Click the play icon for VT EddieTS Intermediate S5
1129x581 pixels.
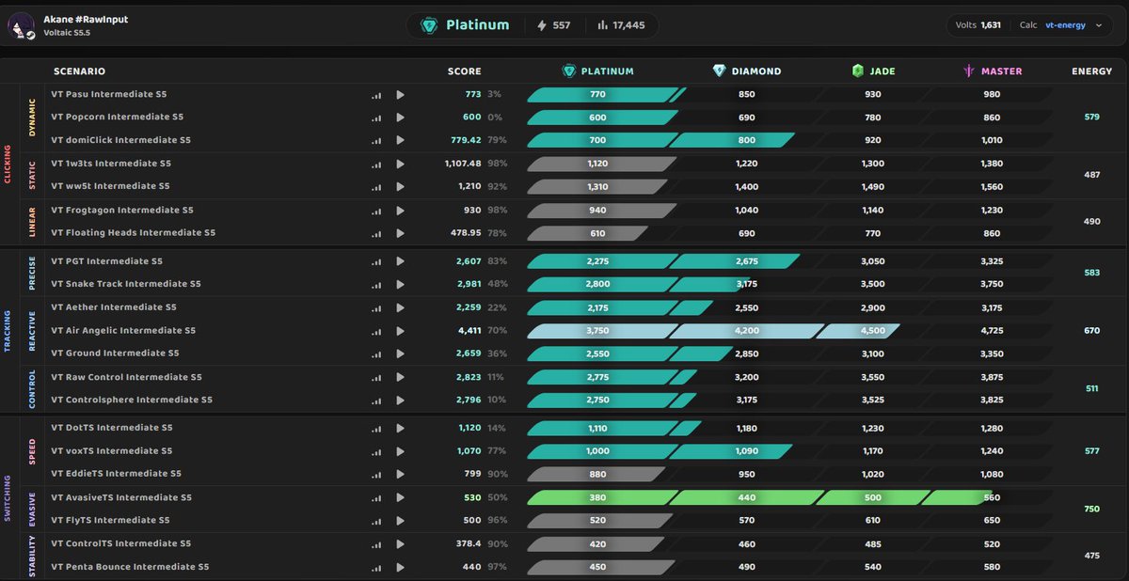pyautogui.click(x=400, y=474)
